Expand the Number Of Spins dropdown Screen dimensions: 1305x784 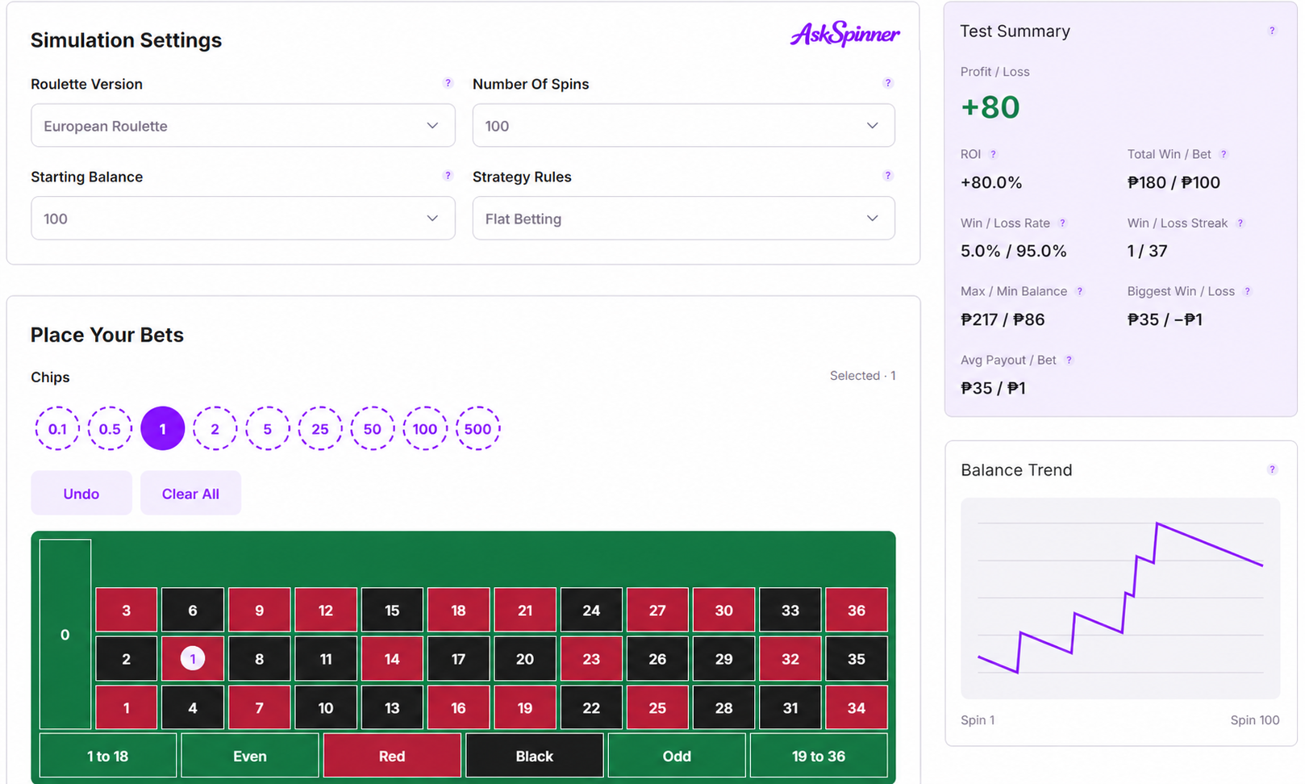[683, 125]
